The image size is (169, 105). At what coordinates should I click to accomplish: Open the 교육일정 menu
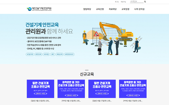point(125,9)
